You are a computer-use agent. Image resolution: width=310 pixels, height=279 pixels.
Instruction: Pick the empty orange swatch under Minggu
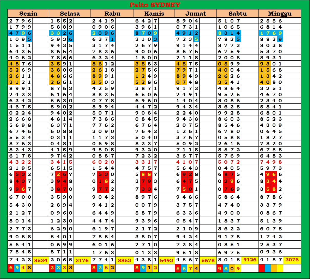(274, 268)
